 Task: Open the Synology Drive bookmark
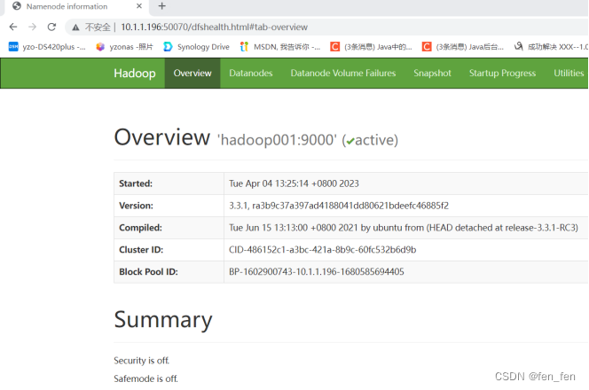(197, 47)
